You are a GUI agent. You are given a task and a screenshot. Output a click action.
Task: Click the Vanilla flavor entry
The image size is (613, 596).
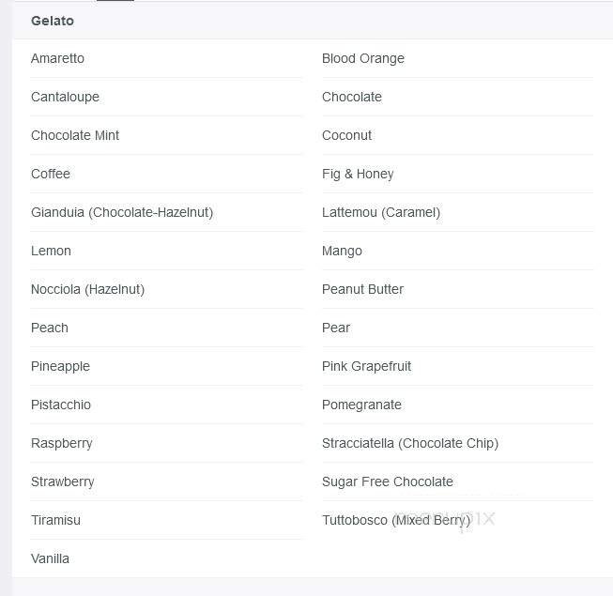50,558
